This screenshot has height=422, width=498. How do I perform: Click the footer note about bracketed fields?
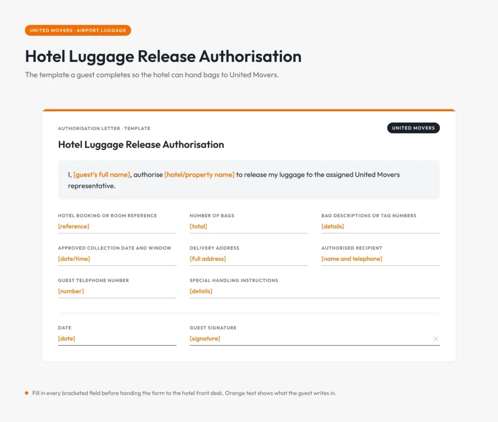[184, 393]
